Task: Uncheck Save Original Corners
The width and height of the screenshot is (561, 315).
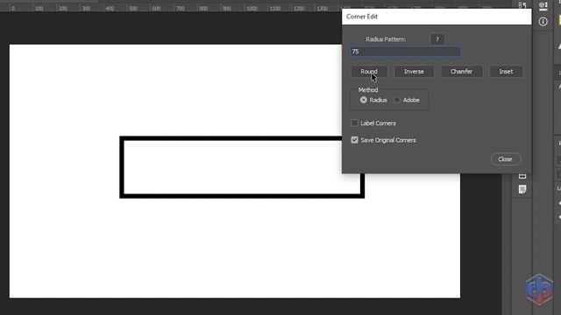Action: click(x=354, y=140)
